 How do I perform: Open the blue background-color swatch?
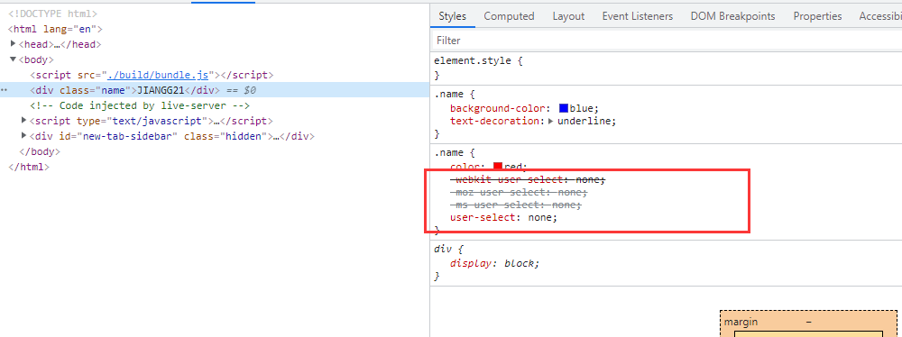click(563, 108)
